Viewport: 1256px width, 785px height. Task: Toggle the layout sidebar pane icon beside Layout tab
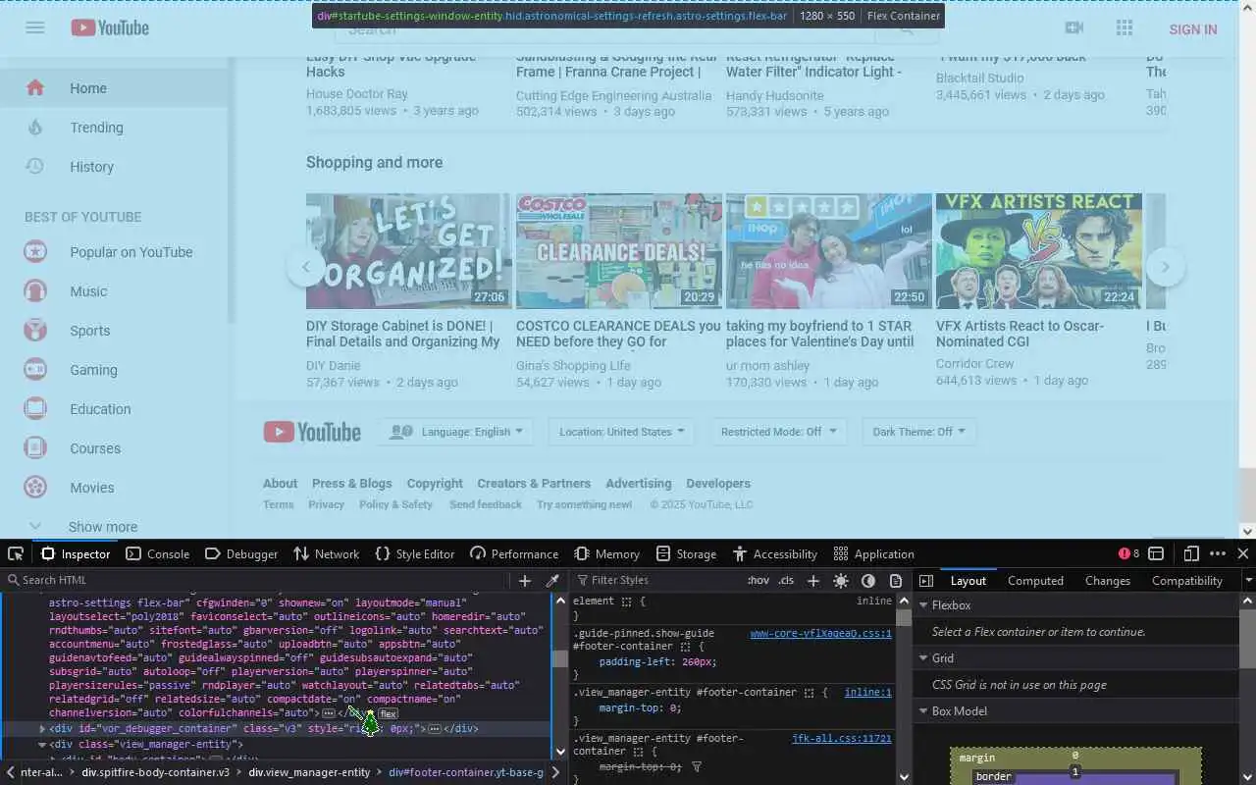pos(925,581)
